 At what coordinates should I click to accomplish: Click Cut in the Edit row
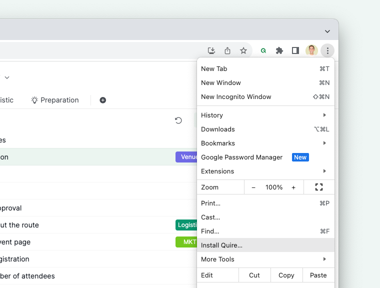(x=254, y=275)
